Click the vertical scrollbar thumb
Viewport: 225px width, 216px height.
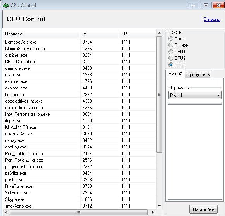[159, 94]
